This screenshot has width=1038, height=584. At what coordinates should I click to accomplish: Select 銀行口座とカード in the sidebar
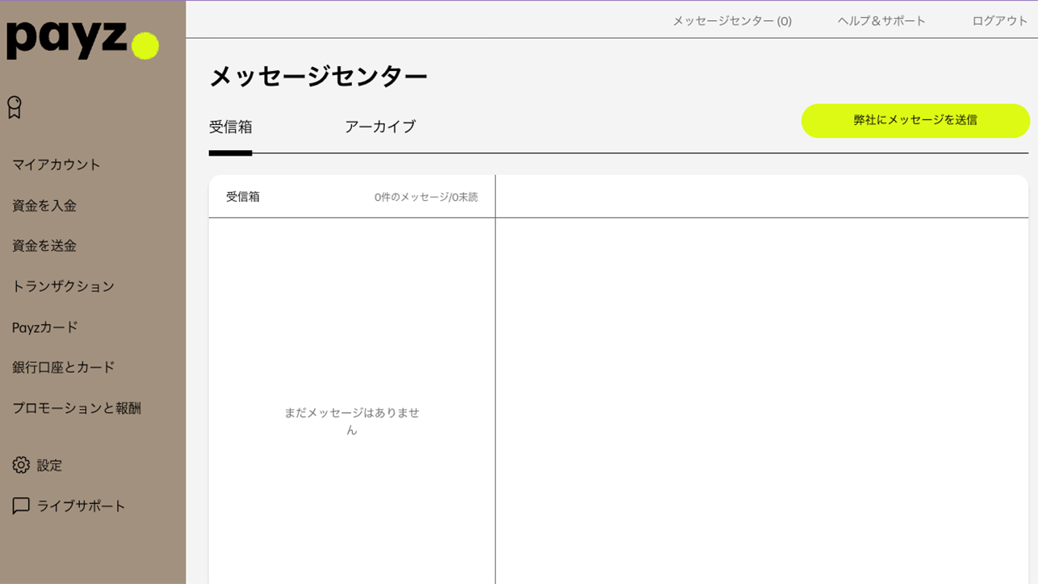[x=64, y=367]
